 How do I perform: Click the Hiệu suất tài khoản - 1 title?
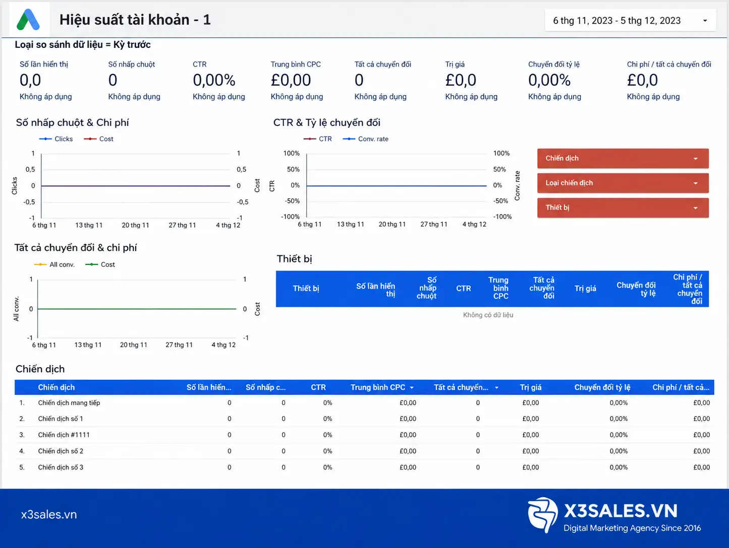tap(135, 20)
